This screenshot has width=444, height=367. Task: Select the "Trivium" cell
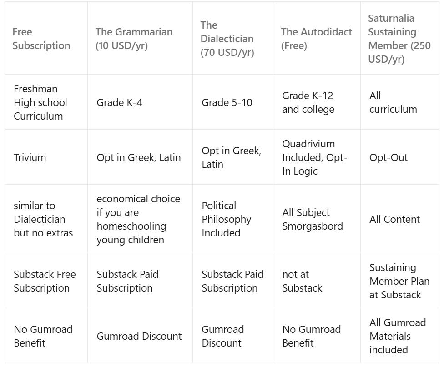point(30,157)
